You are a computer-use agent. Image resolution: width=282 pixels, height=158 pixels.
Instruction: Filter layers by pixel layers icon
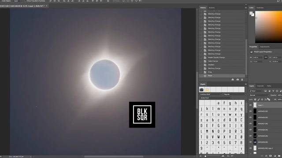point(265,91)
